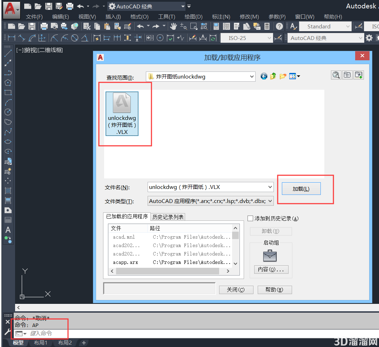
Task: Select the unlockdwg VLX file thumbnail
Action: tap(122, 114)
